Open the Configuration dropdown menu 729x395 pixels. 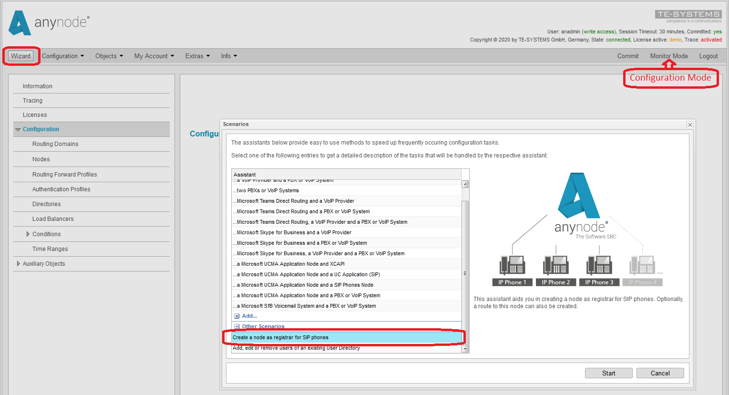click(x=62, y=56)
